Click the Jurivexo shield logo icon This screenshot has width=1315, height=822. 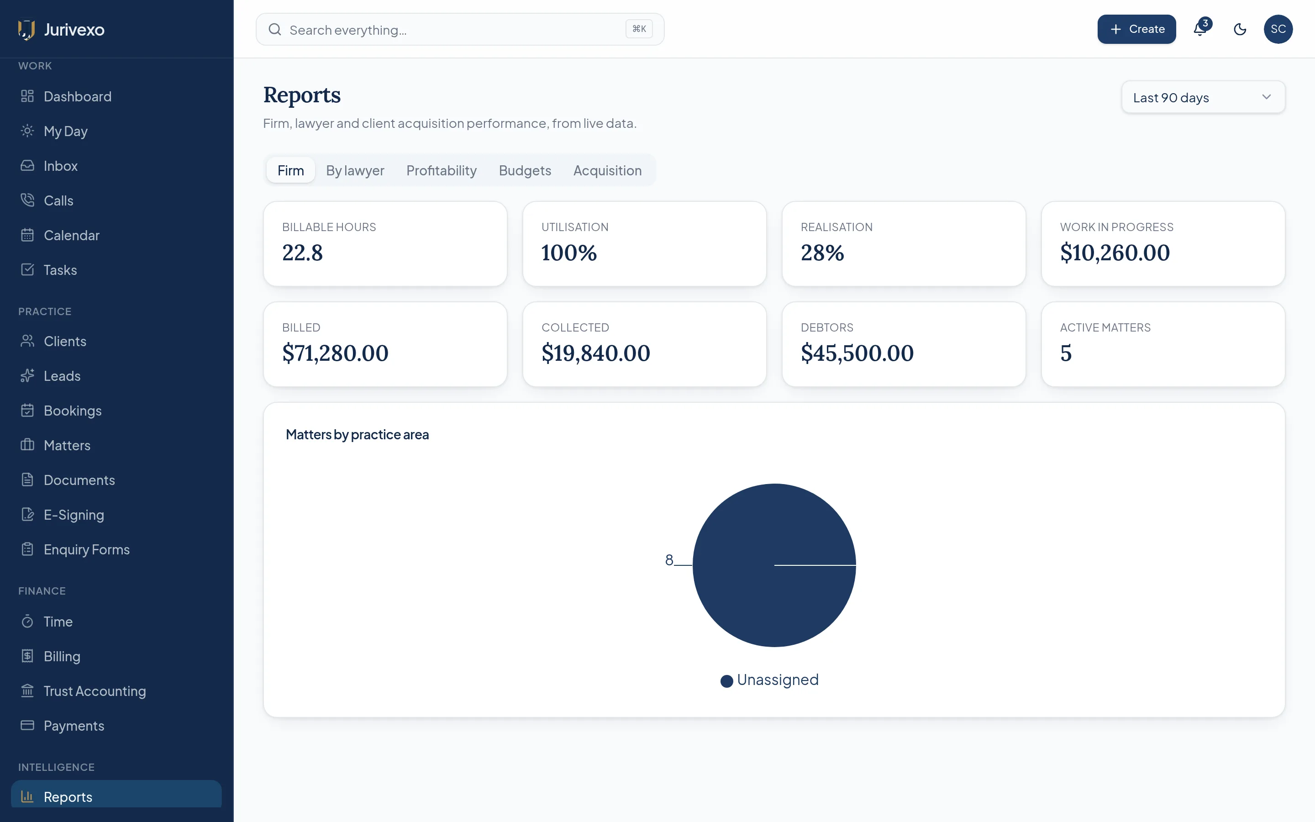pos(26,29)
